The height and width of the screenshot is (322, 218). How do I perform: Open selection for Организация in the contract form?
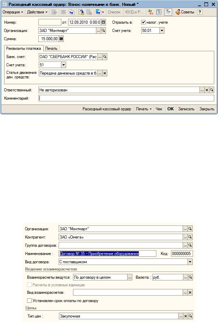point(185,229)
